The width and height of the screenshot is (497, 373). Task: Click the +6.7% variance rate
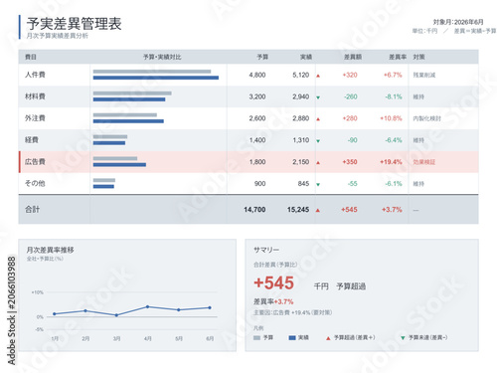393,75
